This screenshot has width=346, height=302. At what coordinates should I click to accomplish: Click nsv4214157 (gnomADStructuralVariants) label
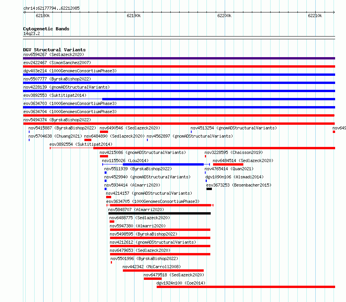(x=149, y=193)
